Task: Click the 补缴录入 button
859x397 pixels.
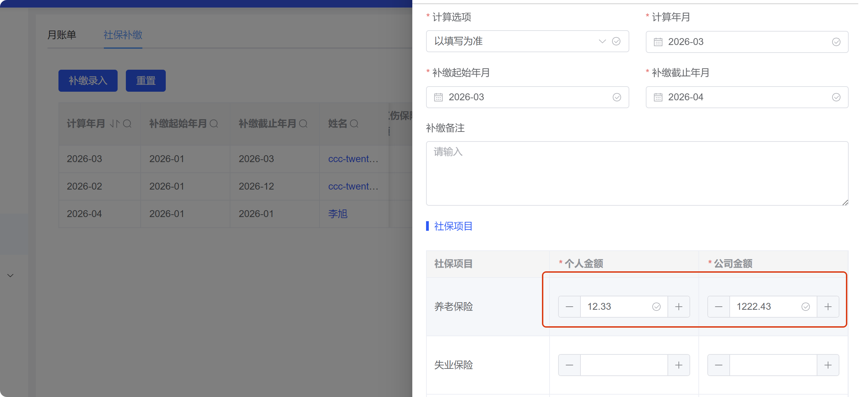Action: coord(88,81)
